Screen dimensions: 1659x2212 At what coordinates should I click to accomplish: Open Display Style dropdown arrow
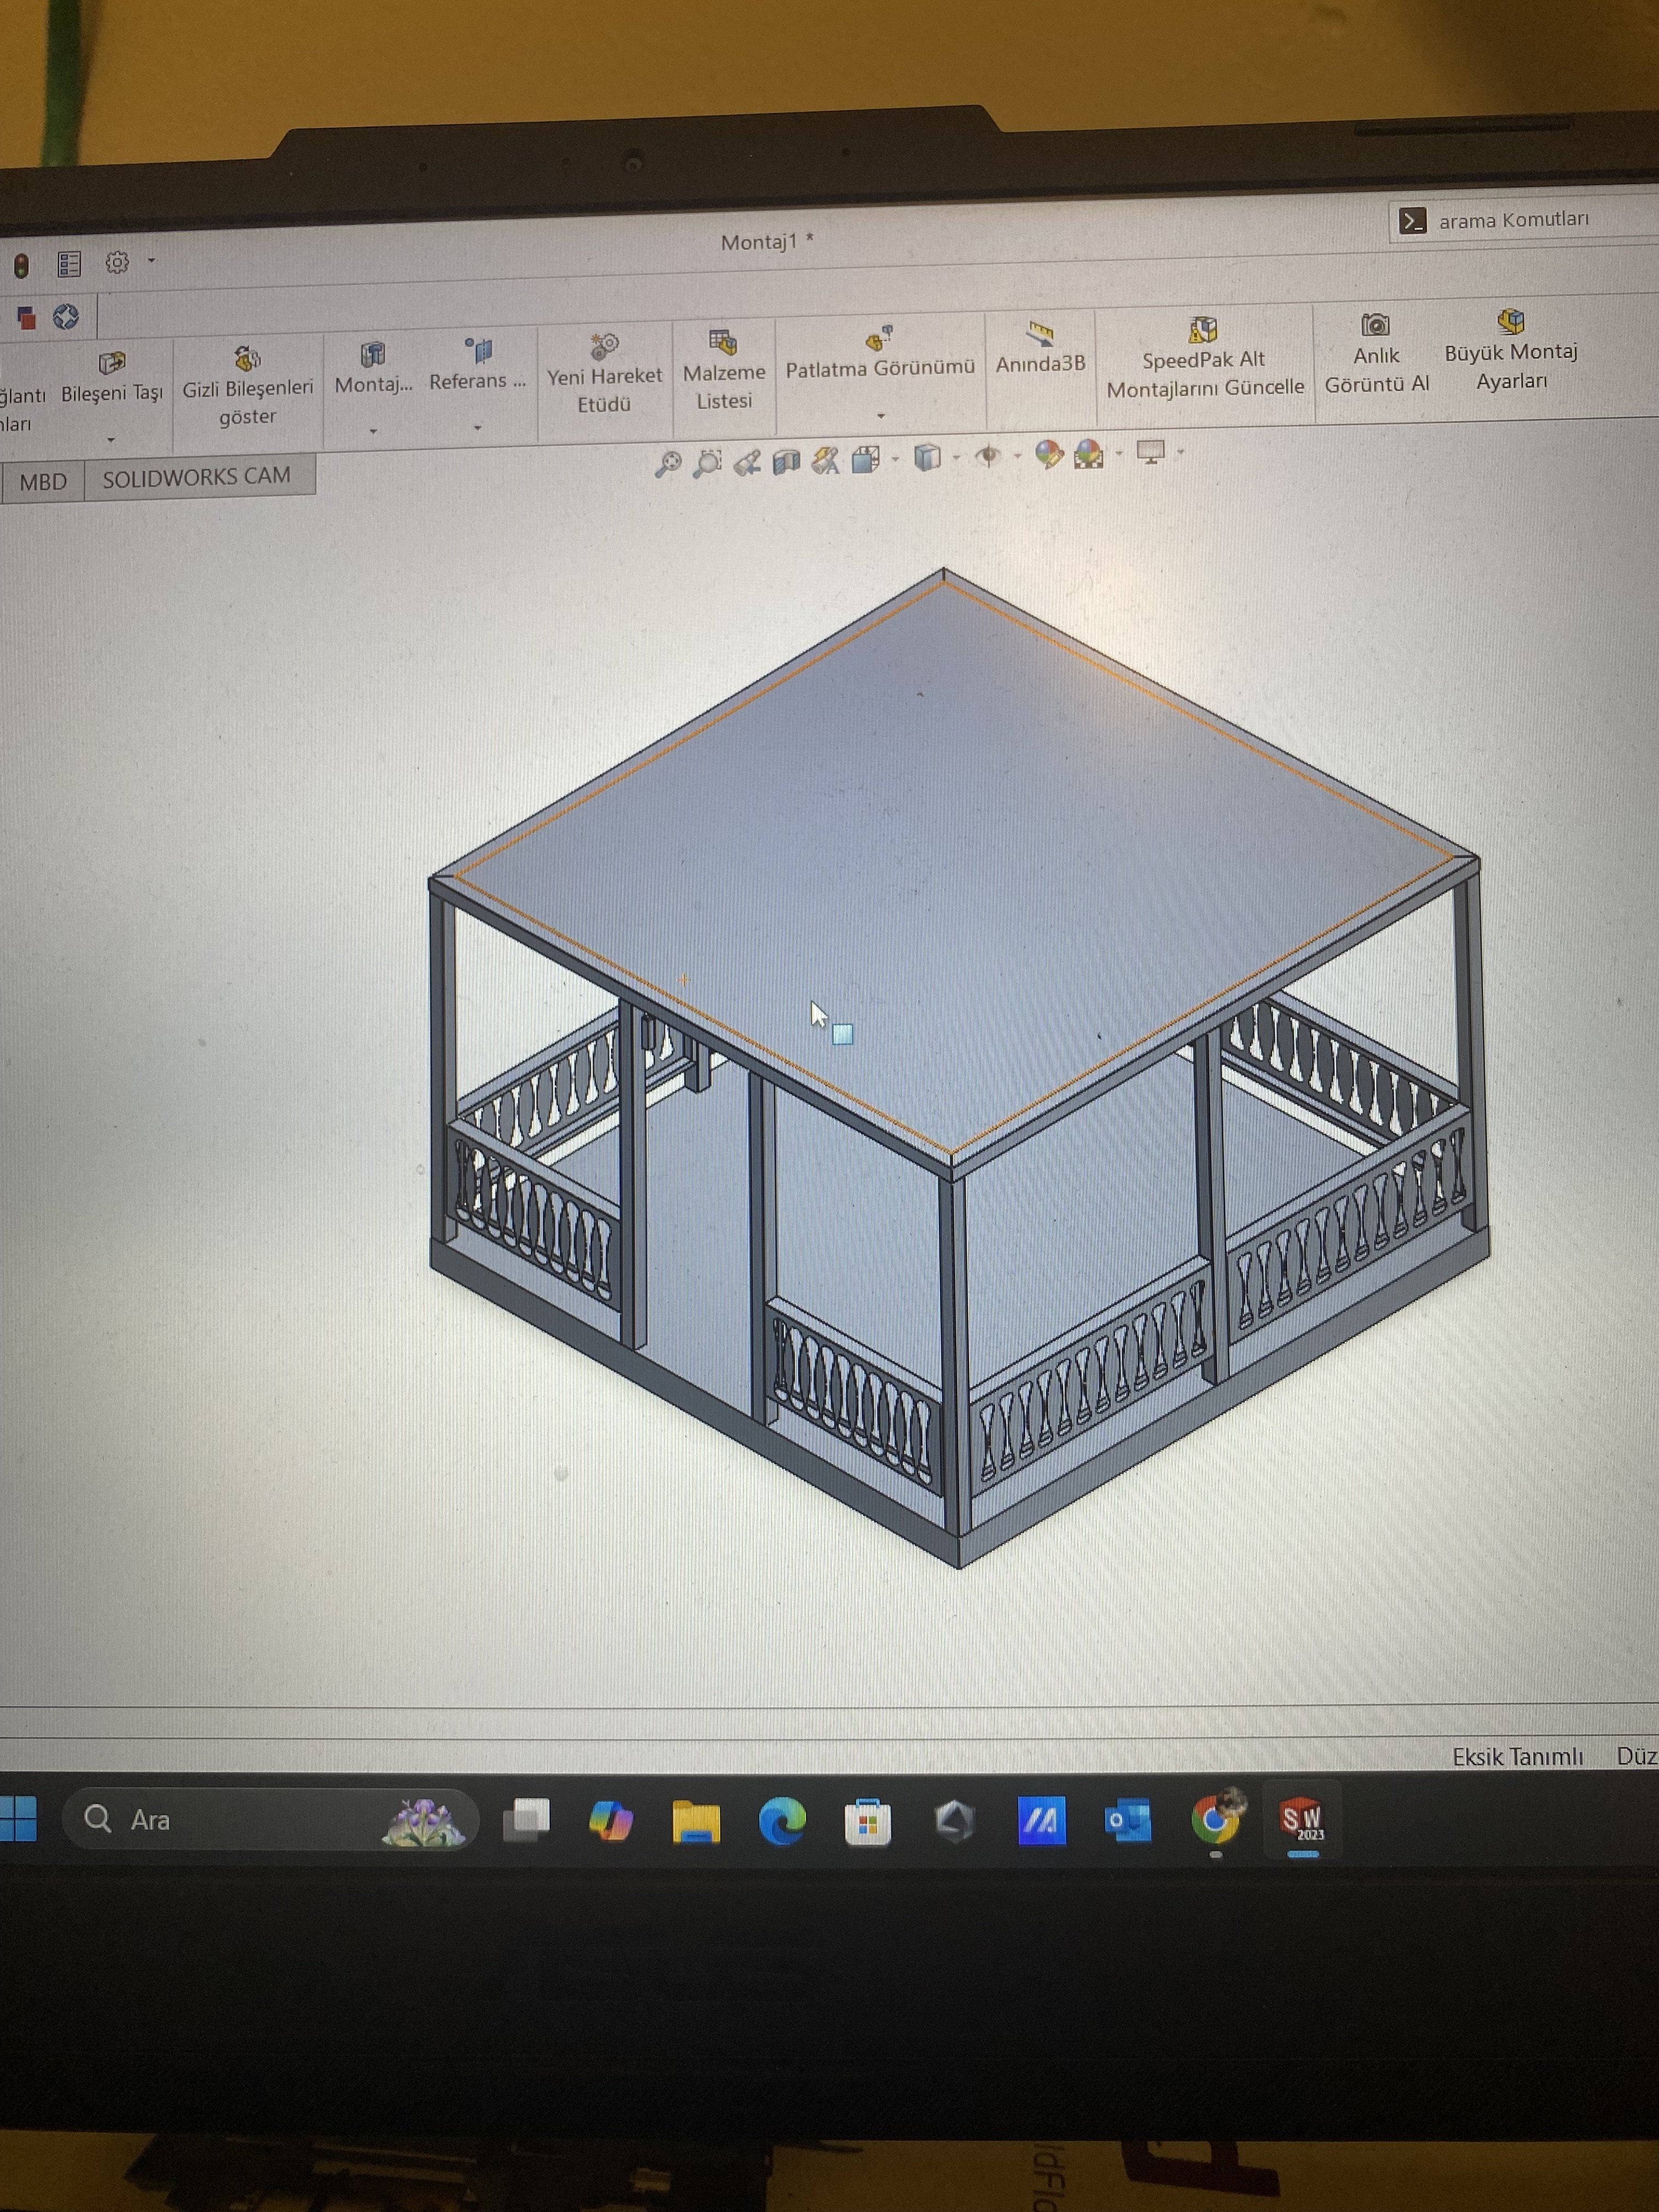[956, 458]
